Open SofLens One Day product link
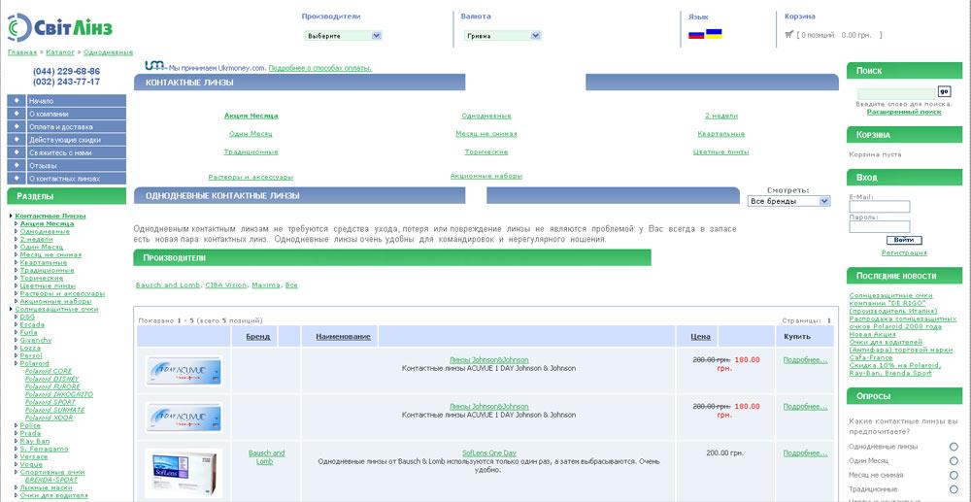Viewport: 971px width, 502px height. coord(488,453)
